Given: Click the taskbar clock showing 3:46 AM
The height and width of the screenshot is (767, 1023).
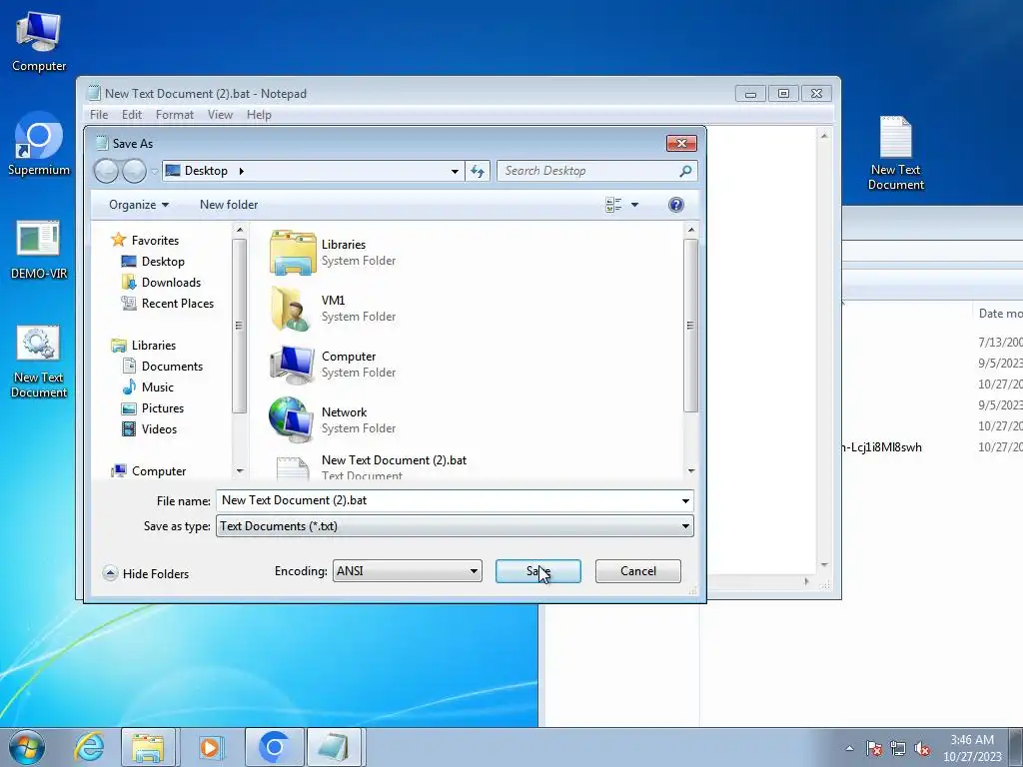Looking at the screenshot, I should 972,748.
